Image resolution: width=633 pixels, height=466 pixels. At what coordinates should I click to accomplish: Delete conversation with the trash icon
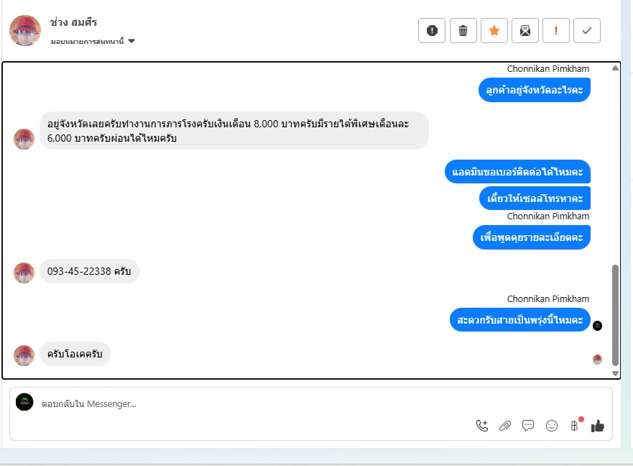463,30
